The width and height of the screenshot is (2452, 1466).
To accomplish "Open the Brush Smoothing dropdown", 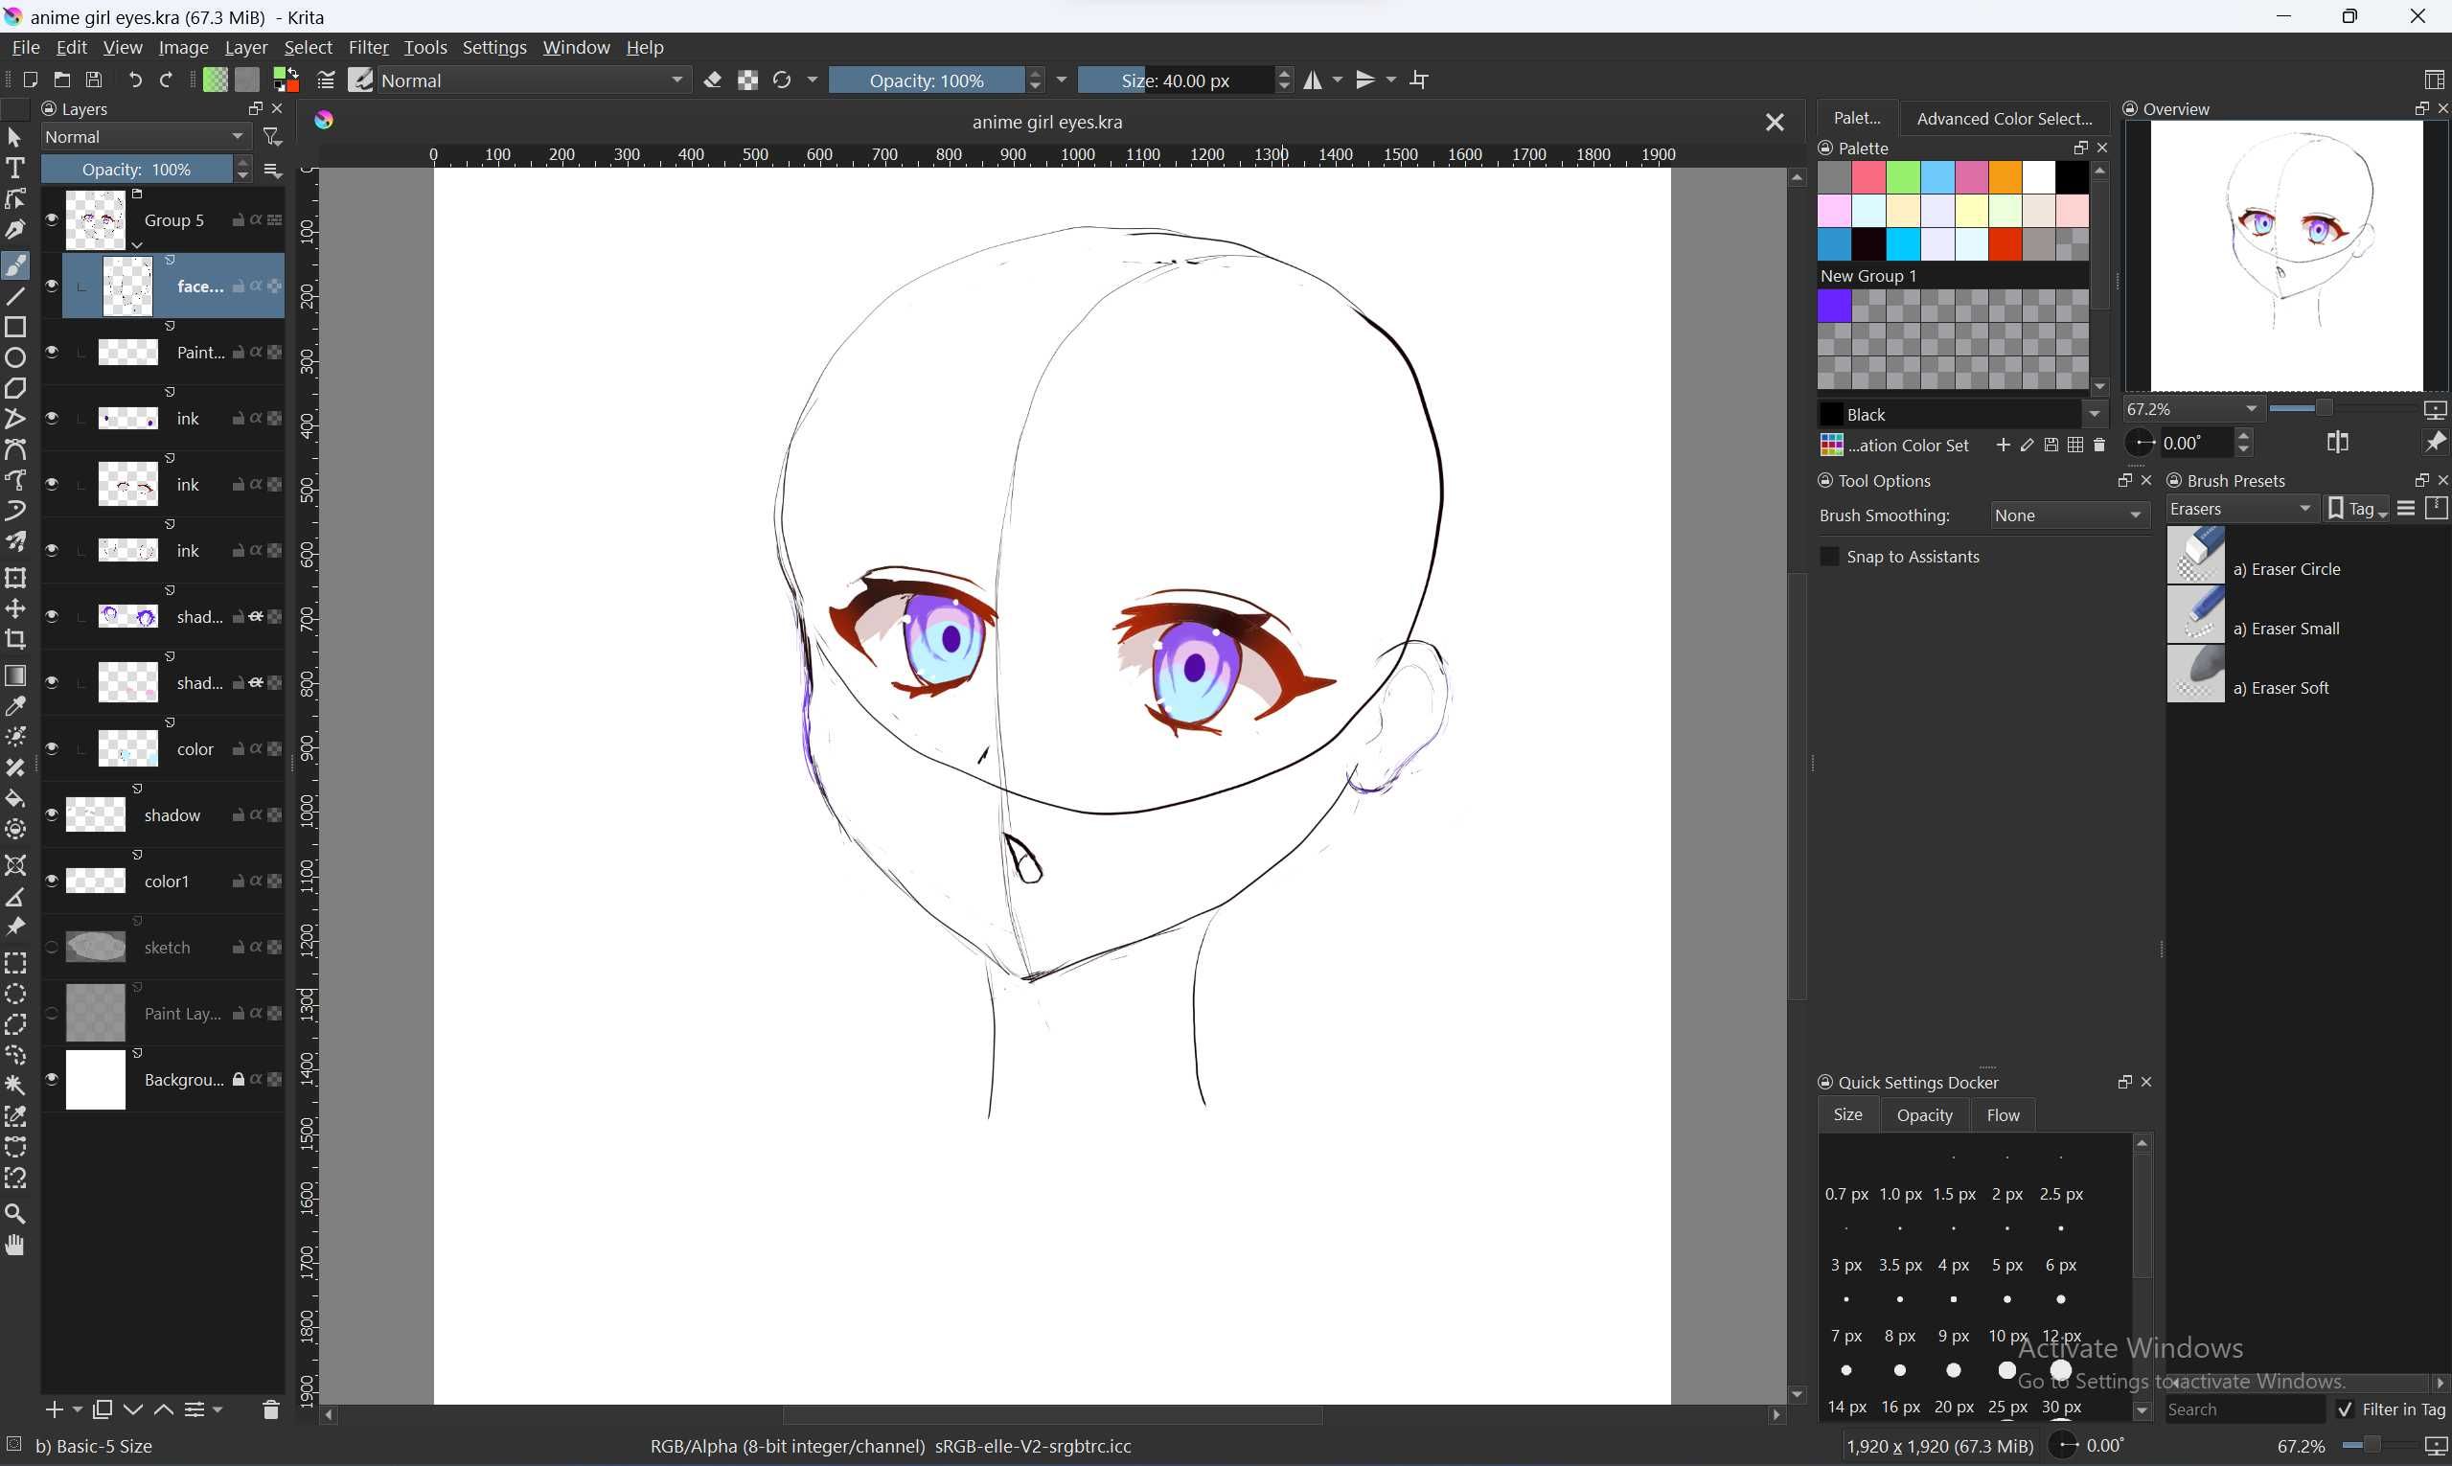I will coord(2068,515).
